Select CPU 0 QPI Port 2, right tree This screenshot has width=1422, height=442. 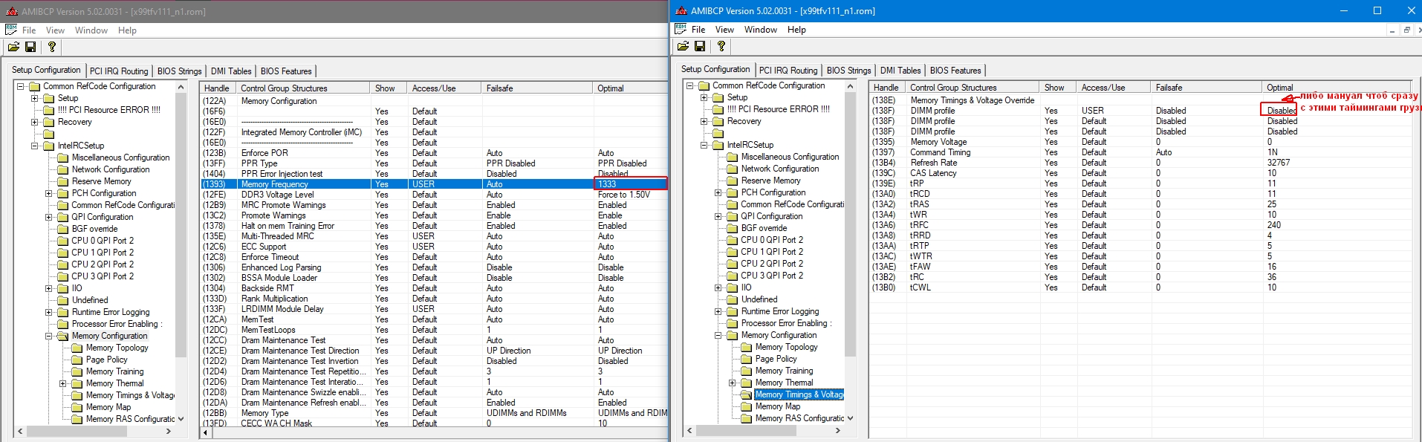[x=772, y=240]
